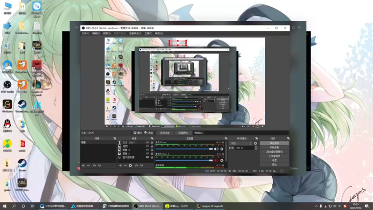Click the 选择颜色 select color button
The width and height of the screenshot is (373, 210).
point(183,133)
